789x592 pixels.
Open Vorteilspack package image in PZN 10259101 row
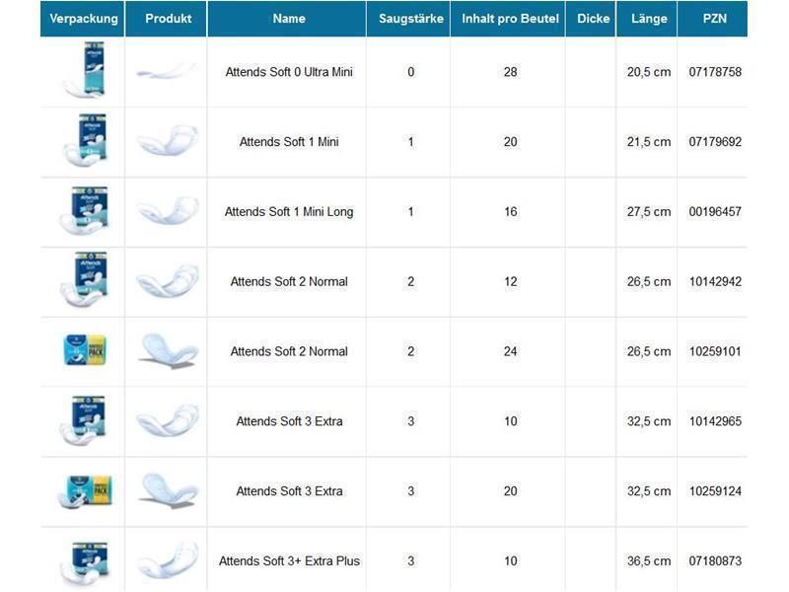85,350
